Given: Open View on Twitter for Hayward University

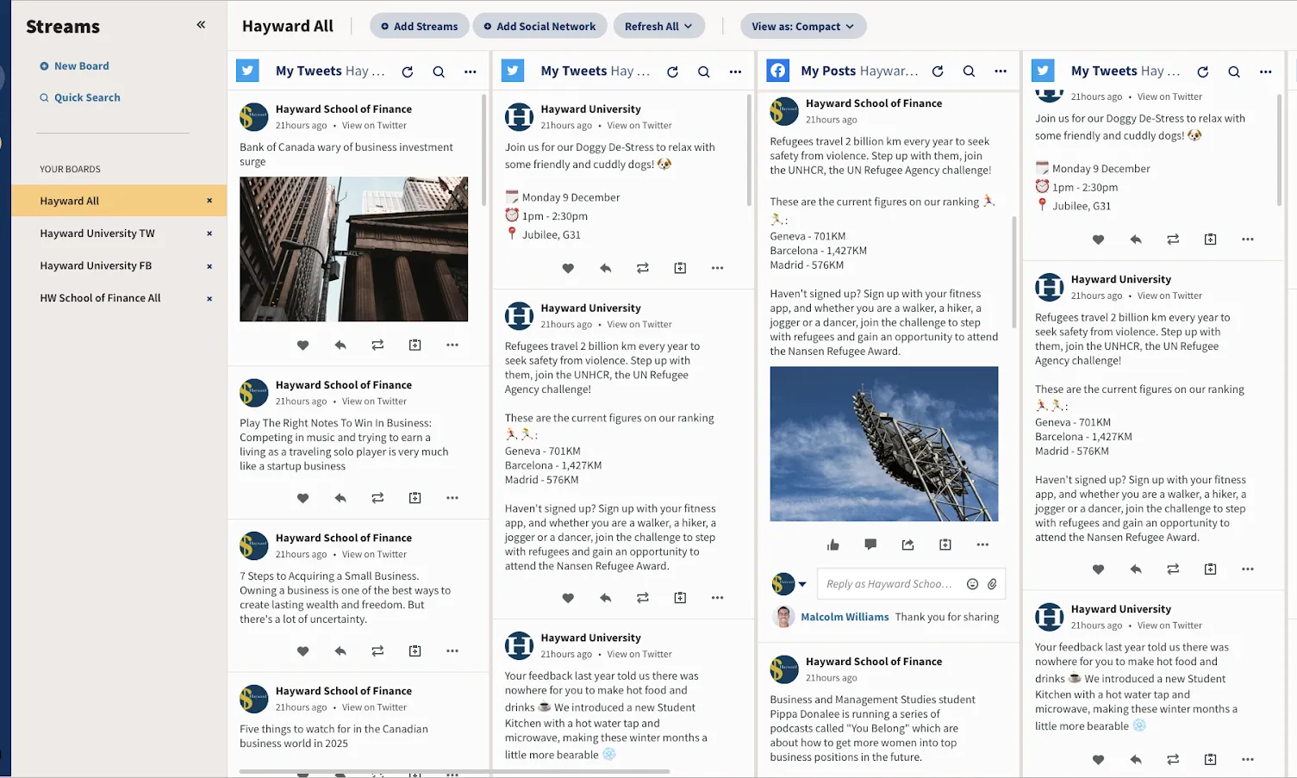Looking at the screenshot, I should [x=639, y=125].
